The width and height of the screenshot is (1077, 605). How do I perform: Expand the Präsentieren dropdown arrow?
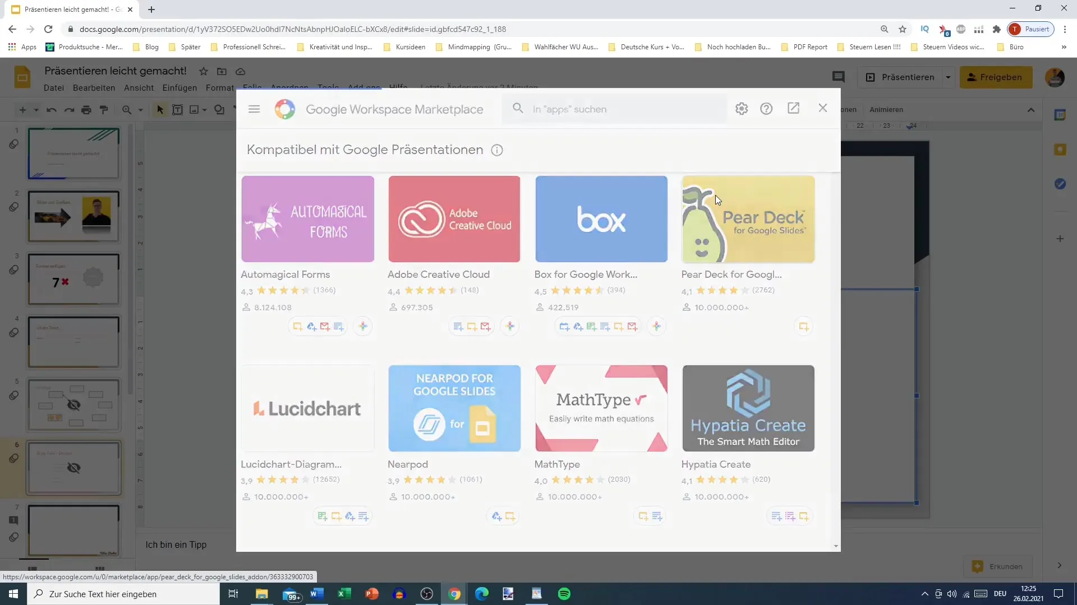click(948, 77)
